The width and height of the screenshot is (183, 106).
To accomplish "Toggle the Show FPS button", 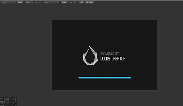I will point(64,2).
